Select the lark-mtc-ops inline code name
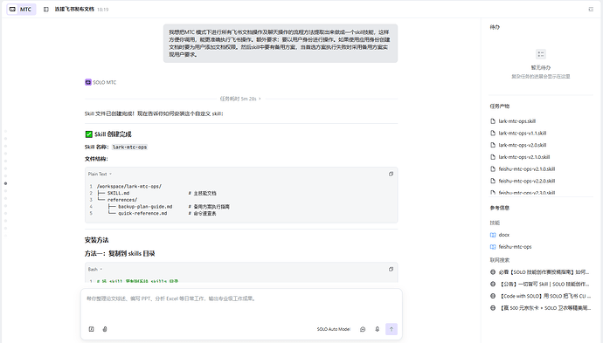This screenshot has width=603, height=343. (x=129, y=147)
